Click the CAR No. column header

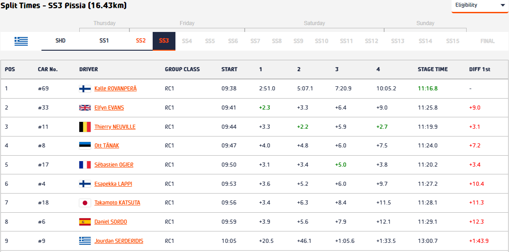tap(48, 69)
